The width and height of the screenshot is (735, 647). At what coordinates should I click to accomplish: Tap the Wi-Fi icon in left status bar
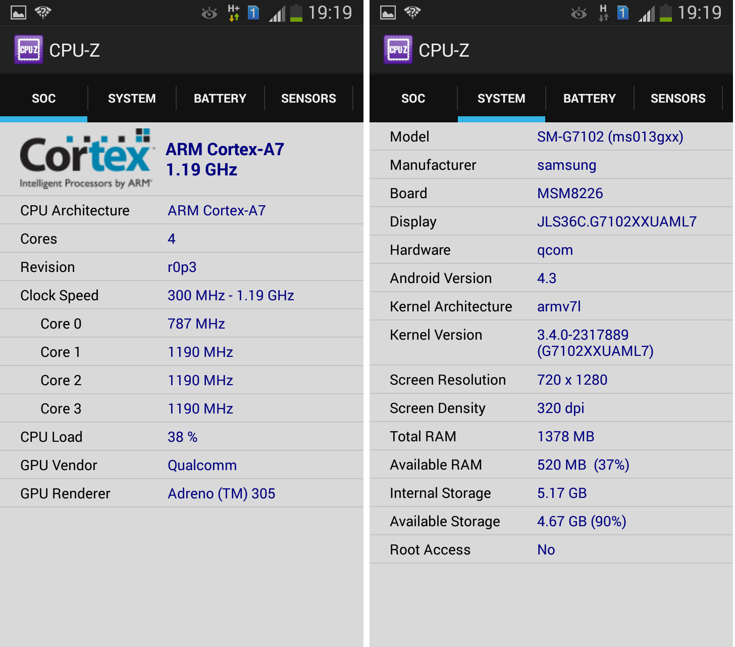click(43, 12)
